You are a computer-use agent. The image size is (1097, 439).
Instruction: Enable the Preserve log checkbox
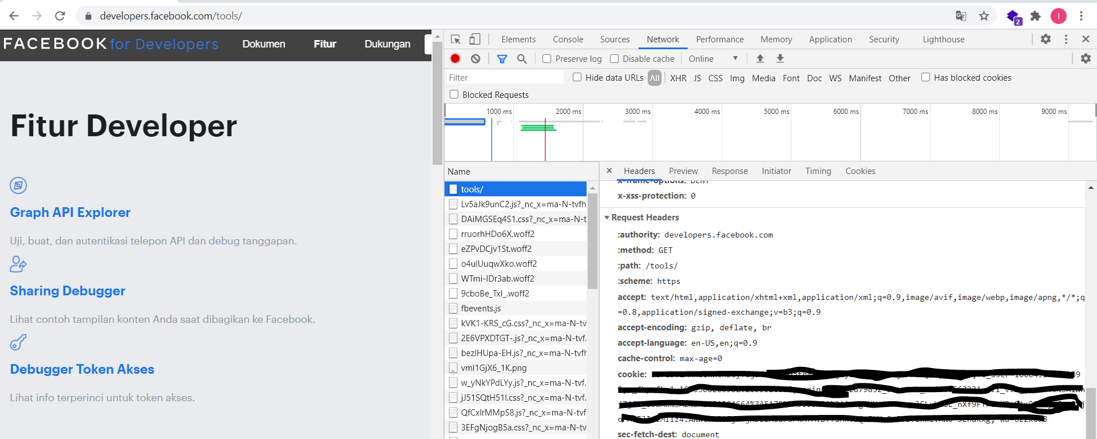546,58
